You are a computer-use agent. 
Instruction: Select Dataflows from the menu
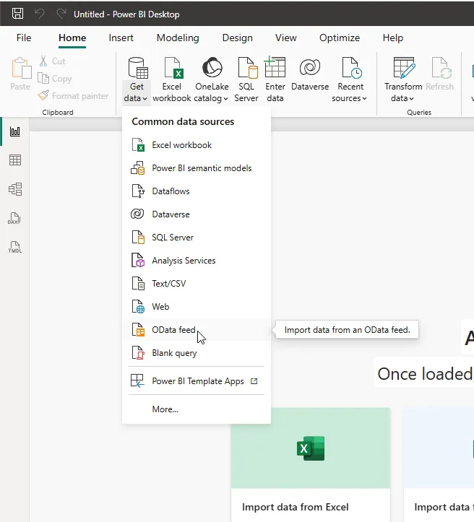[197, 191]
